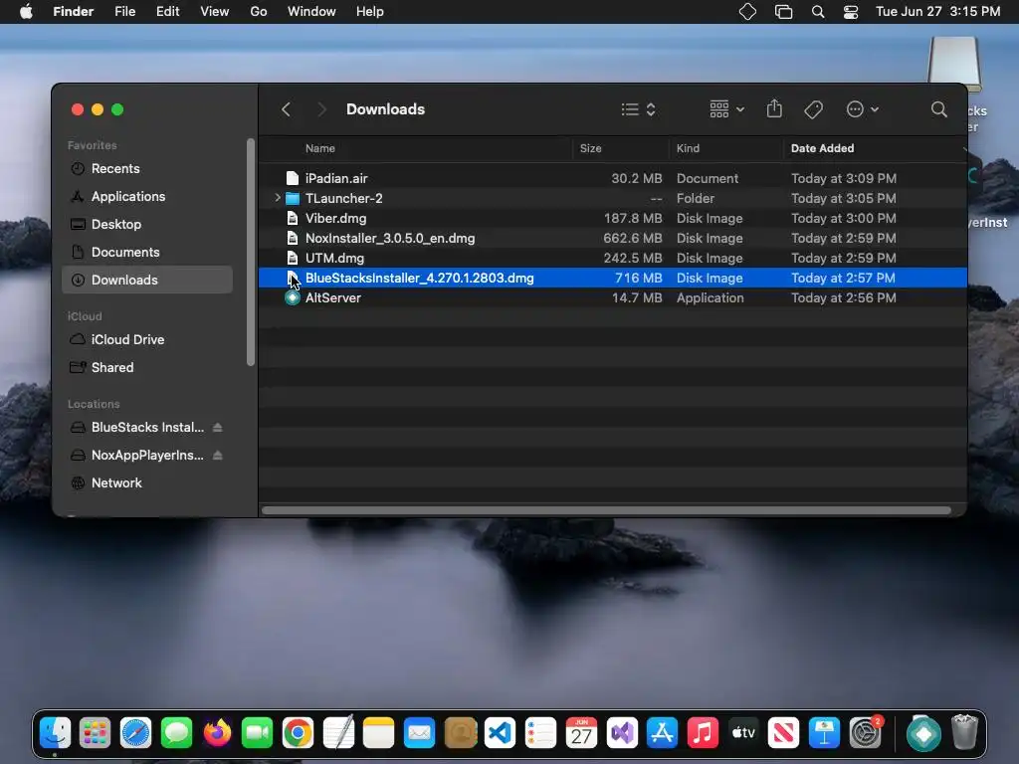The image size is (1019, 764).
Task: Click the forward navigation arrow
Action: 321,109
